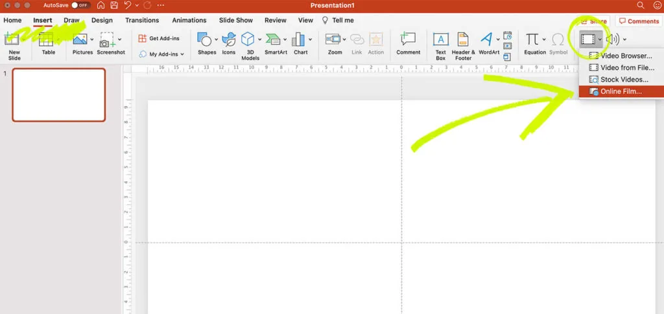Click the Zoom icon in ribbon
Image resolution: width=664 pixels, height=314 pixels.
(x=333, y=39)
